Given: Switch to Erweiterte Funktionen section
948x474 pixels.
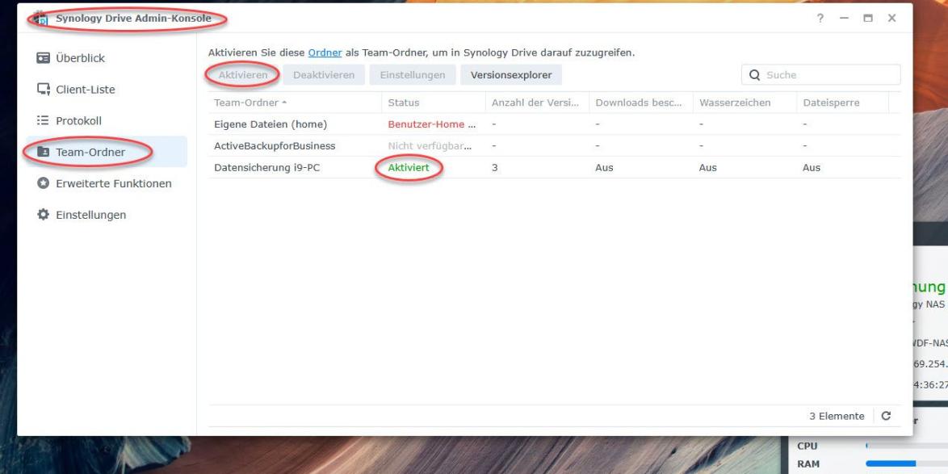Looking at the screenshot, I should (x=113, y=183).
